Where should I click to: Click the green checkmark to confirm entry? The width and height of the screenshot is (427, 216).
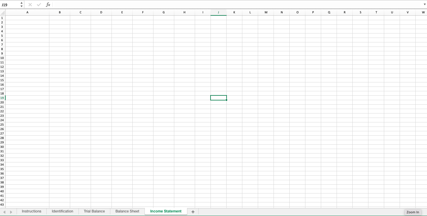[39, 4]
